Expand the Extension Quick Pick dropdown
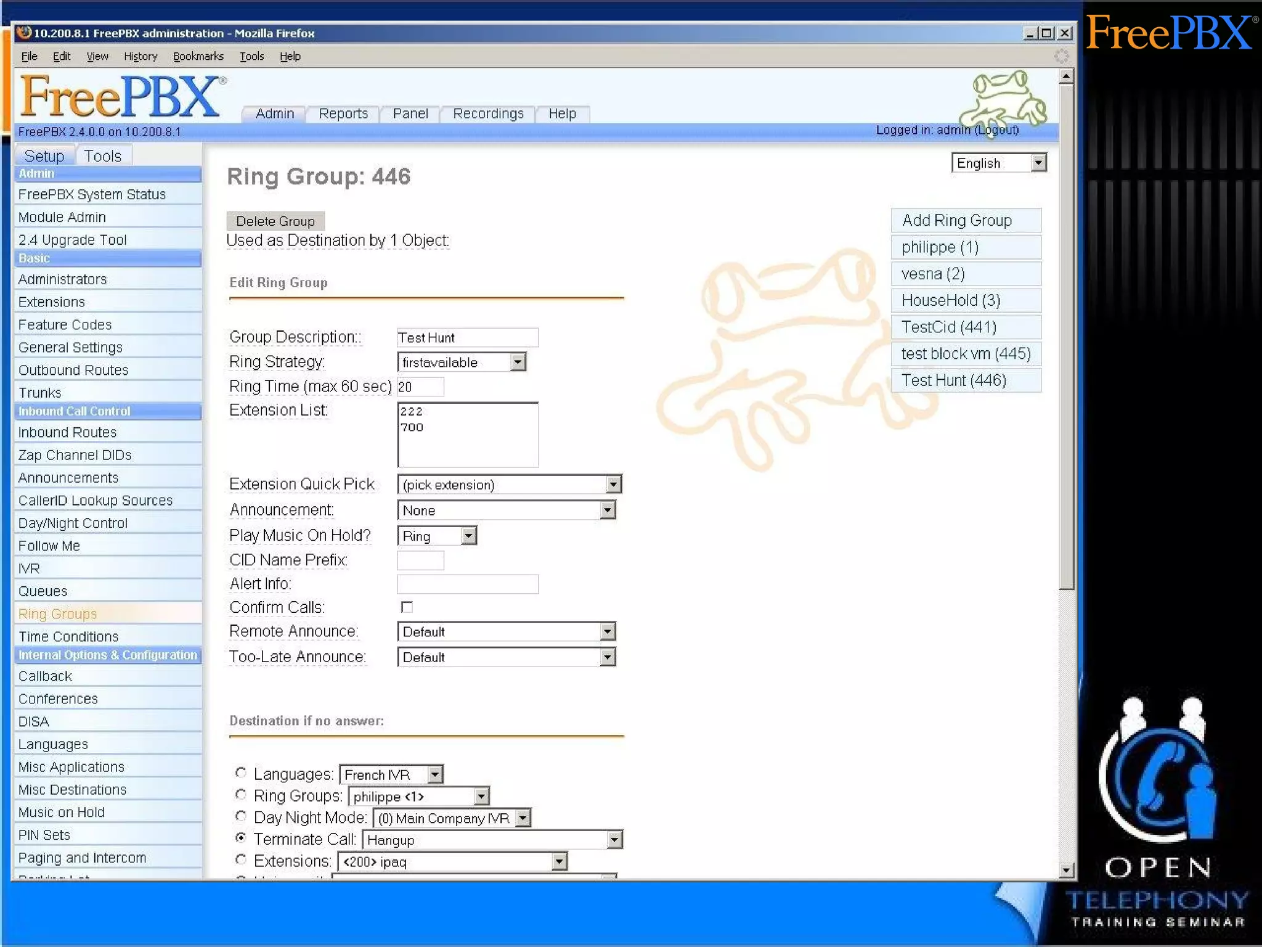 click(509, 485)
